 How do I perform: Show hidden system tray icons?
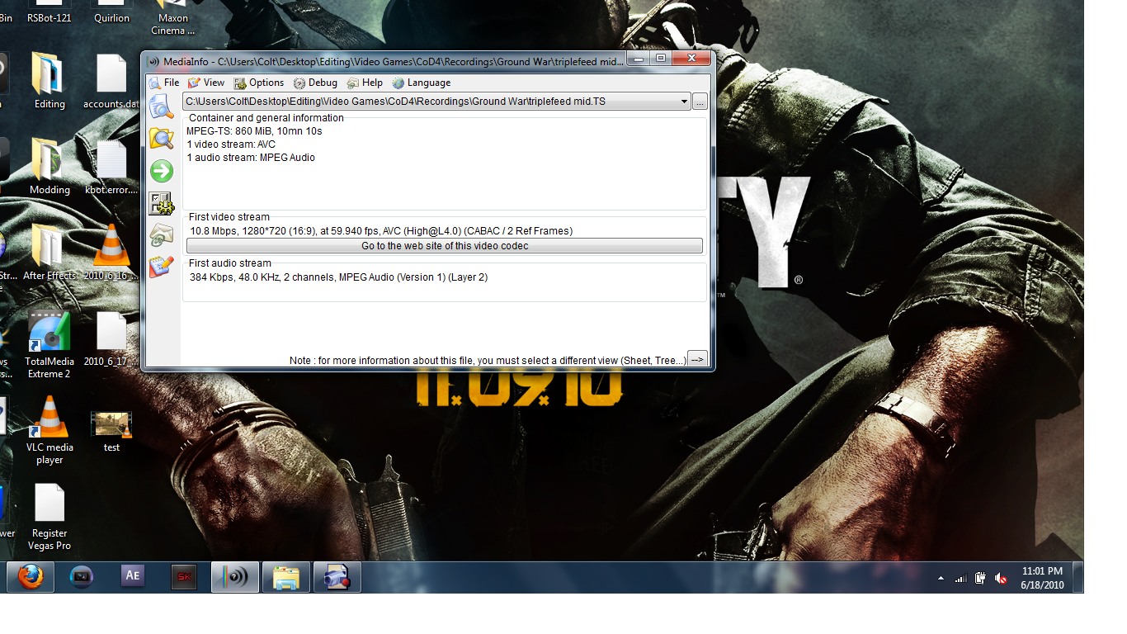[941, 579]
